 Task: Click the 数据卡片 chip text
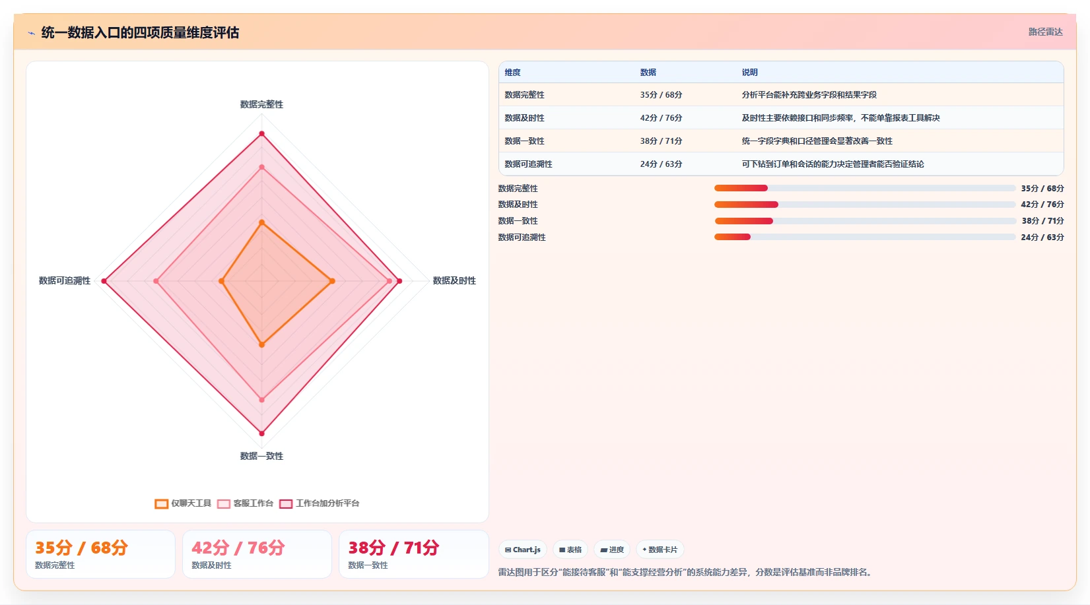[663, 550]
